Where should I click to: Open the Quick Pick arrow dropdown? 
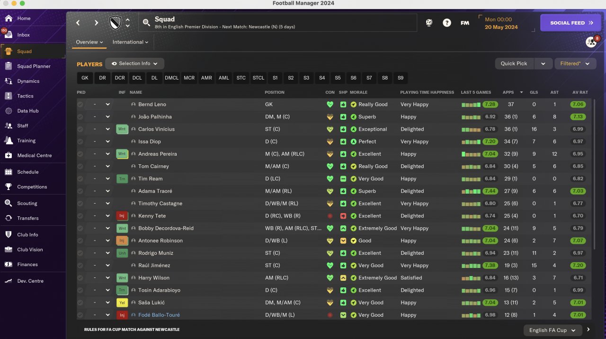543,63
